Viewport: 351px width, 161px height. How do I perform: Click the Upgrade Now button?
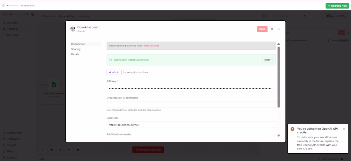point(337,6)
